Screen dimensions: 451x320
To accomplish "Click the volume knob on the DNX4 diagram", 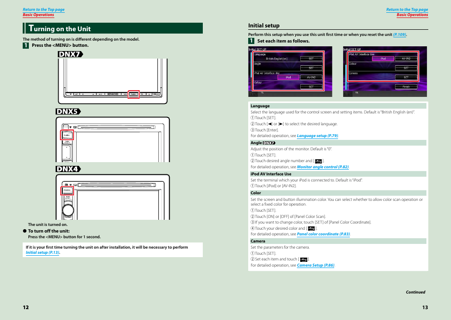I will 68,210.
